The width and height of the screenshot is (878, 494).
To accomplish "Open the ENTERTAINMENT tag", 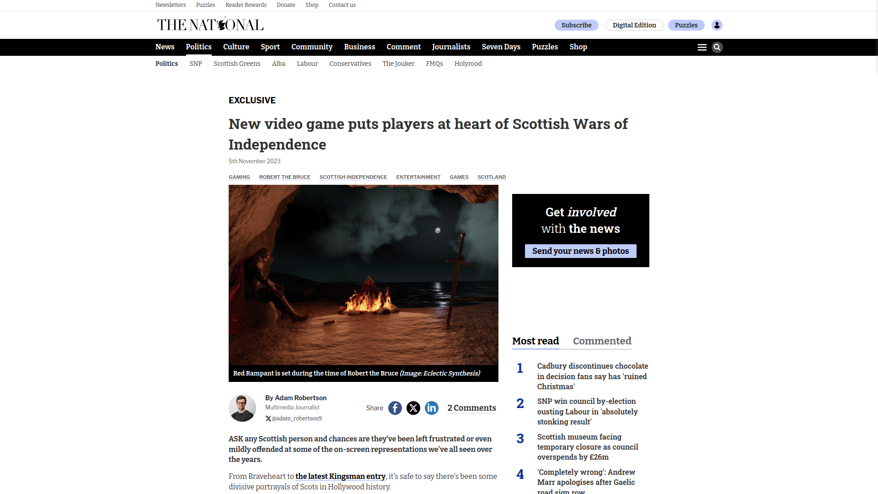I will point(418,177).
